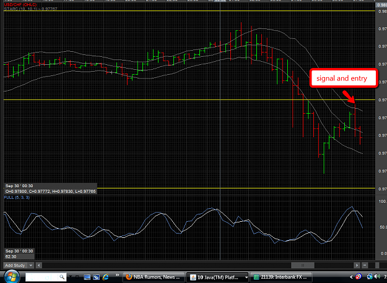Open the Add Study dropdown arrow

pyautogui.click(x=31, y=265)
